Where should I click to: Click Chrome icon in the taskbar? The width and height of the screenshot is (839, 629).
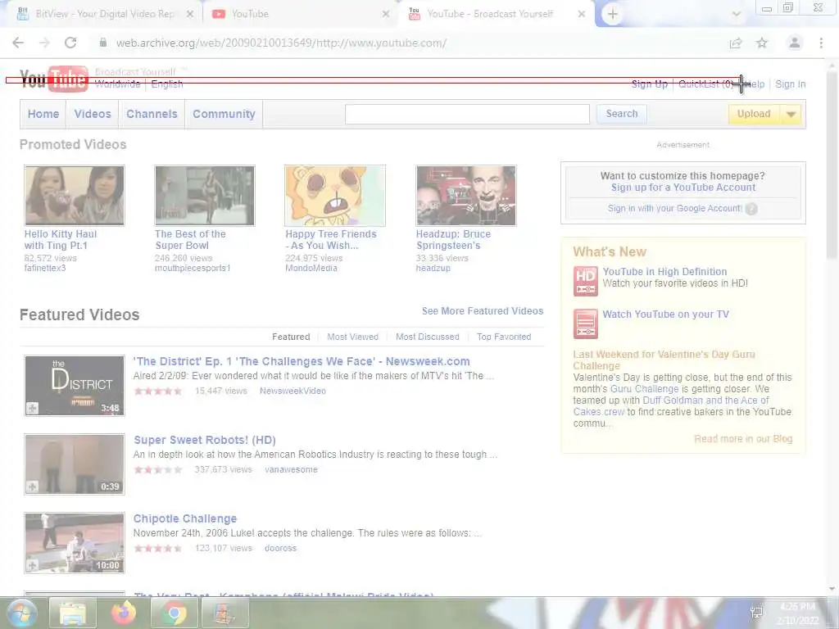(174, 613)
